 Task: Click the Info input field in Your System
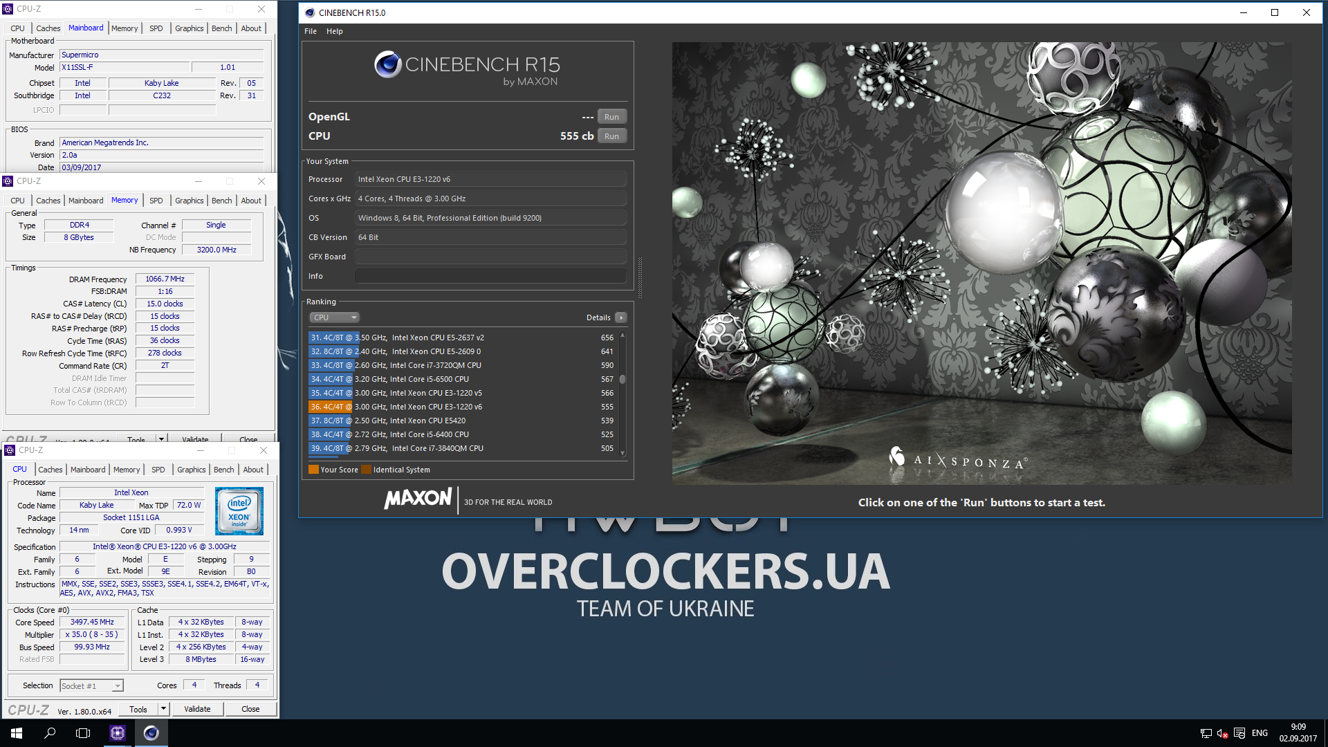pos(490,276)
